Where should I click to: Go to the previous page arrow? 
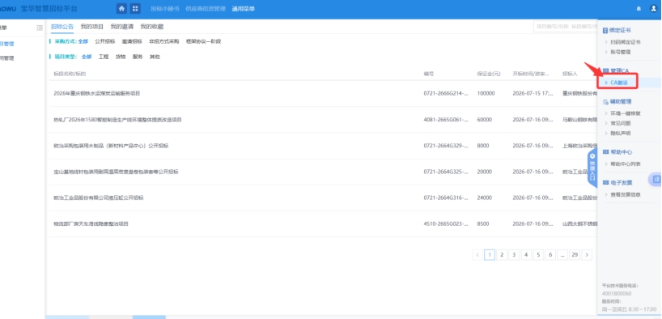coord(477,255)
